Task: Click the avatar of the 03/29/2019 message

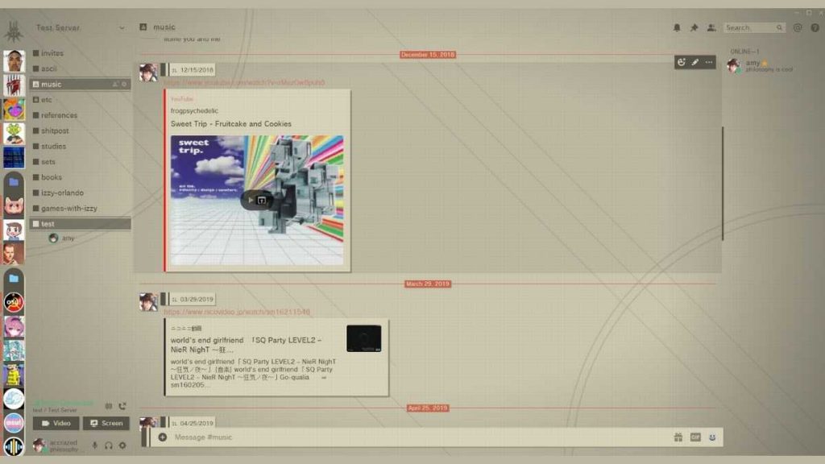Action: click(x=148, y=301)
